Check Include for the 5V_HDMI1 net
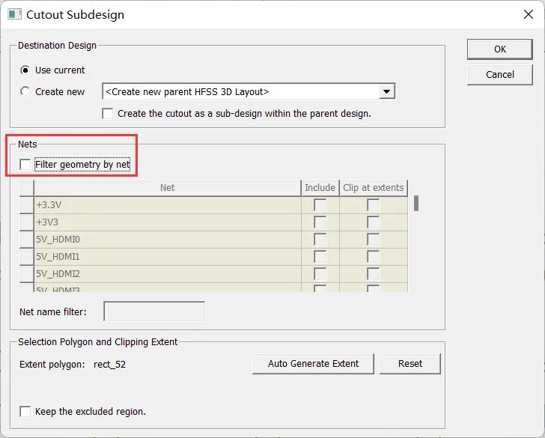This screenshot has height=438, width=545. 320,257
